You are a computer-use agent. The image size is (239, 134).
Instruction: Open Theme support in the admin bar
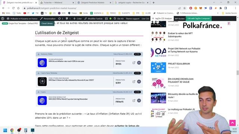tap(133, 19)
